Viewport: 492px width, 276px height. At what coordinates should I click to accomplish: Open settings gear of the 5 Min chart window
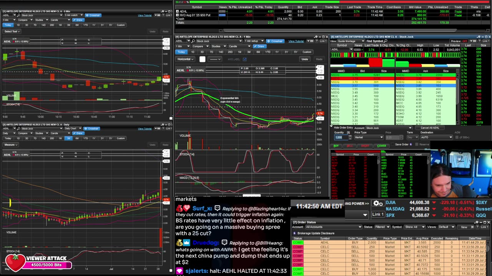pyautogui.click(x=163, y=11)
